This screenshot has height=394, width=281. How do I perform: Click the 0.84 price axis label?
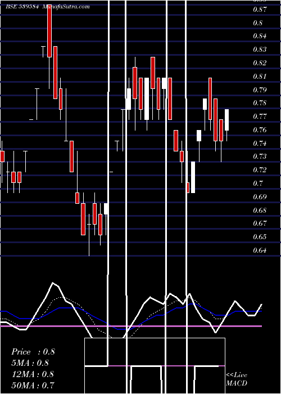tap(260, 36)
